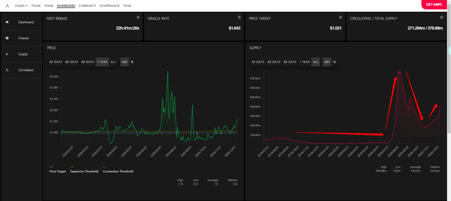Image resolution: width=451 pixels, height=201 pixels.
Task: Set Price chart range to 30 days
Action: click(x=56, y=62)
